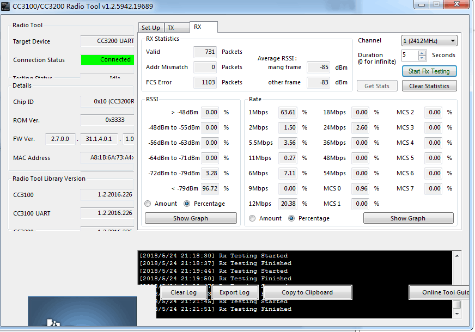The width and height of the screenshot is (475, 332).
Task: Click Addr Mismatch packets value 0
Action: click(205, 67)
